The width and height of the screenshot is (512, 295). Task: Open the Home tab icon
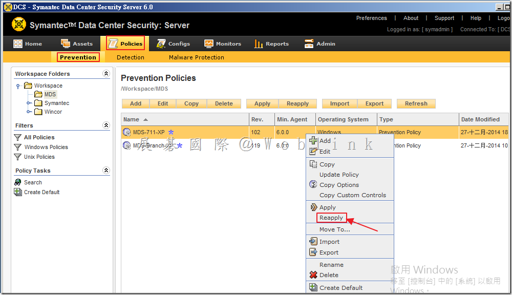click(17, 44)
